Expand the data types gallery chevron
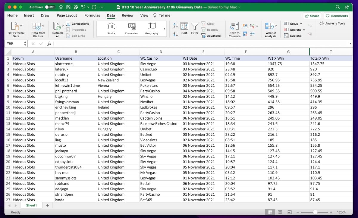 pos(164,29)
